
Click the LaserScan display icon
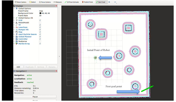coord(17,27)
